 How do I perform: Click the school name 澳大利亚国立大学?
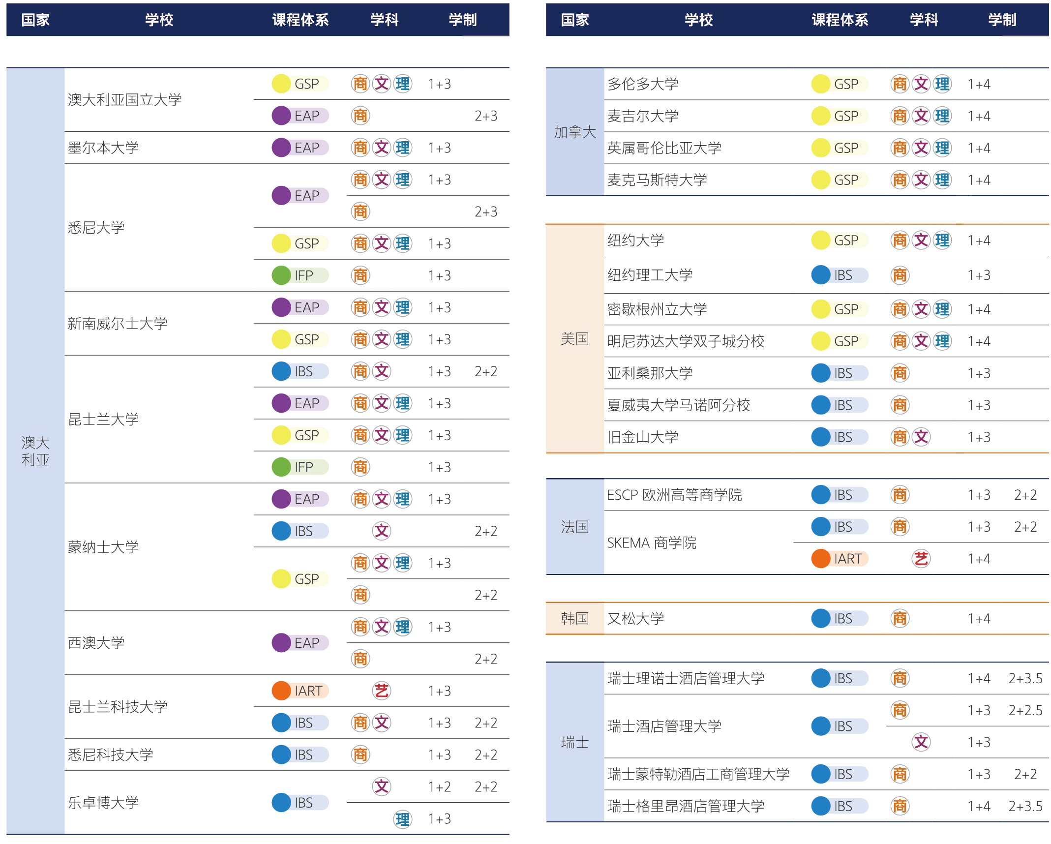click(x=124, y=100)
